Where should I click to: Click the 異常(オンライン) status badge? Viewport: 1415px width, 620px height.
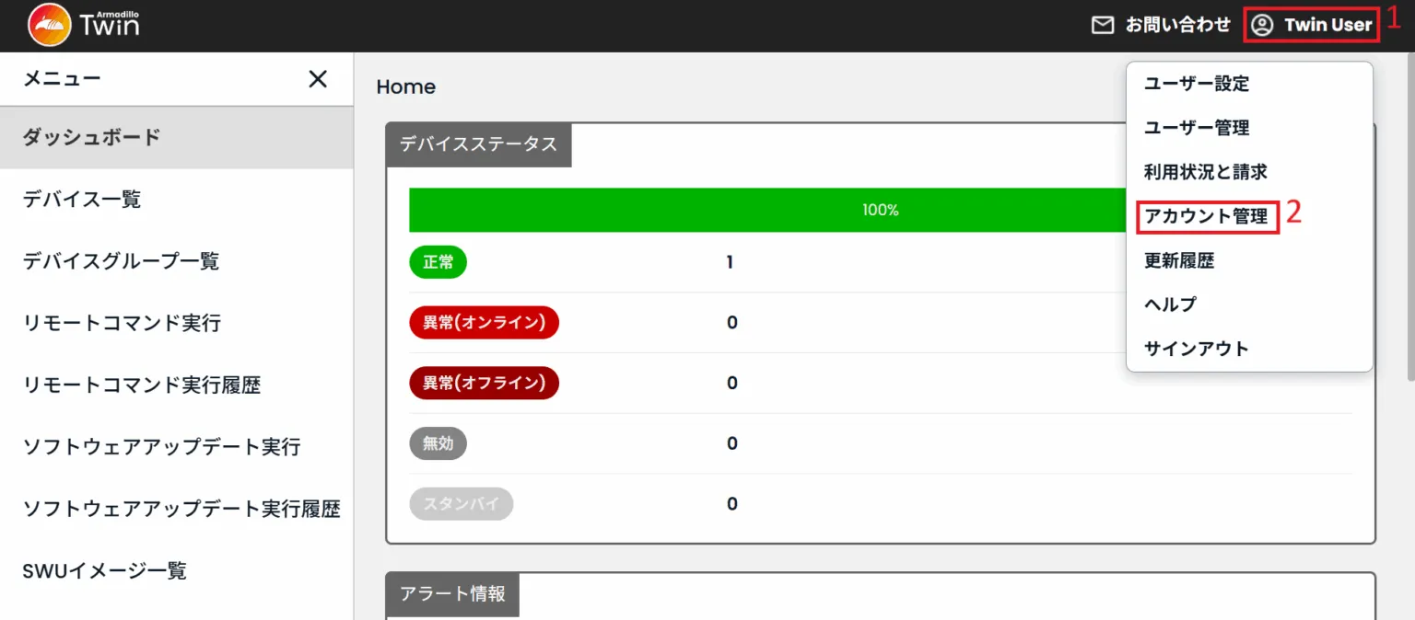(484, 323)
